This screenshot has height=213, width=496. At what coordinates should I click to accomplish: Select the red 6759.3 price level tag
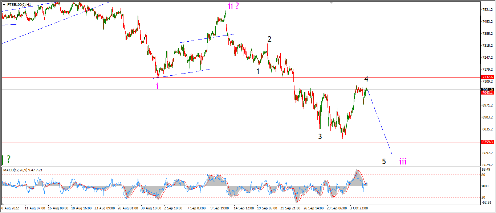point(487,142)
